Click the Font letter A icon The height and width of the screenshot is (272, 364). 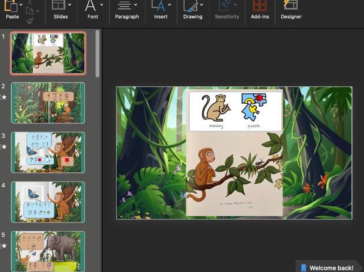(x=90, y=6)
